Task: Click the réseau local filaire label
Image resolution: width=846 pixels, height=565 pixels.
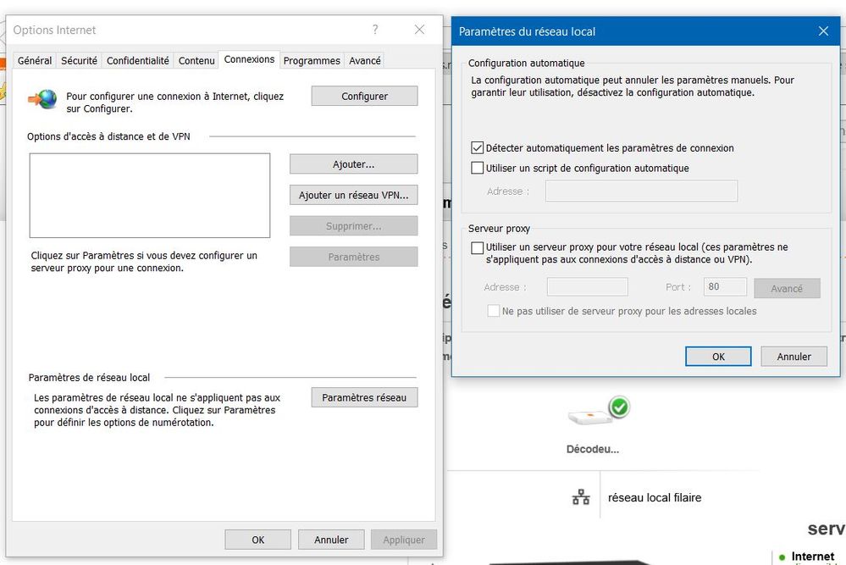Action: pos(655,497)
